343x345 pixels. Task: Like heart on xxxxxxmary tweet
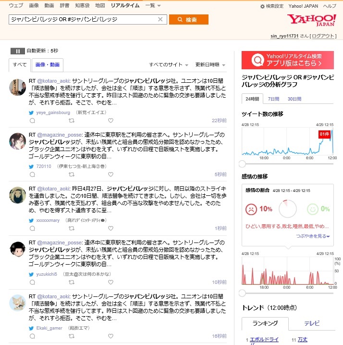111,229
